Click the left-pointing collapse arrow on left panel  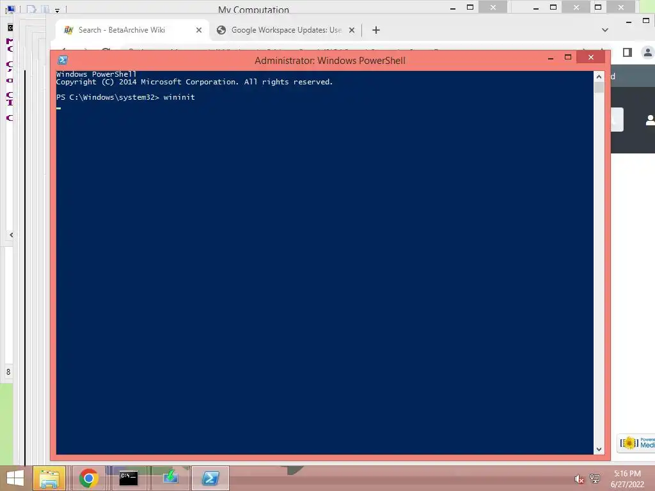point(12,235)
